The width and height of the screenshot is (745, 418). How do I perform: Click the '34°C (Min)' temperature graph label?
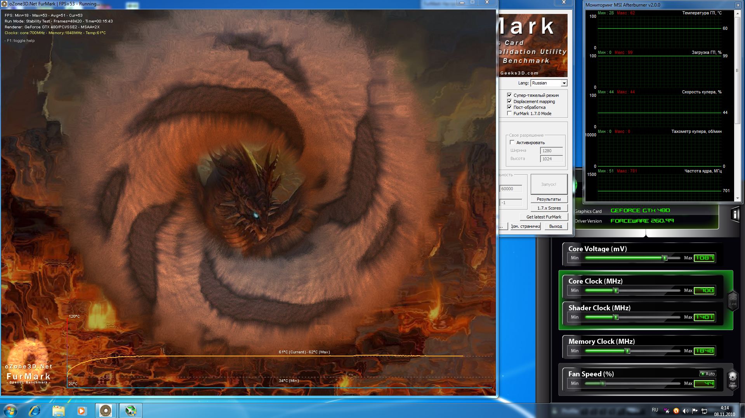(289, 381)
